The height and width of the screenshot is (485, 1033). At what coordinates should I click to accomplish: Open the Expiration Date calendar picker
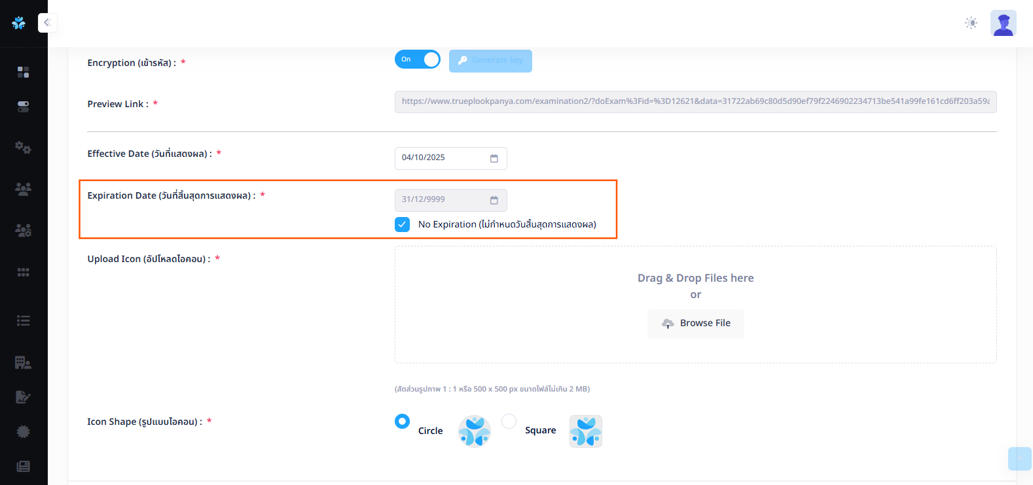[494, 200]
